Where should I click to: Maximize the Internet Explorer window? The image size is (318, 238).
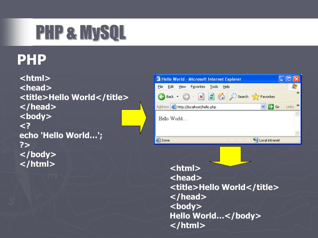click(289, 79)
